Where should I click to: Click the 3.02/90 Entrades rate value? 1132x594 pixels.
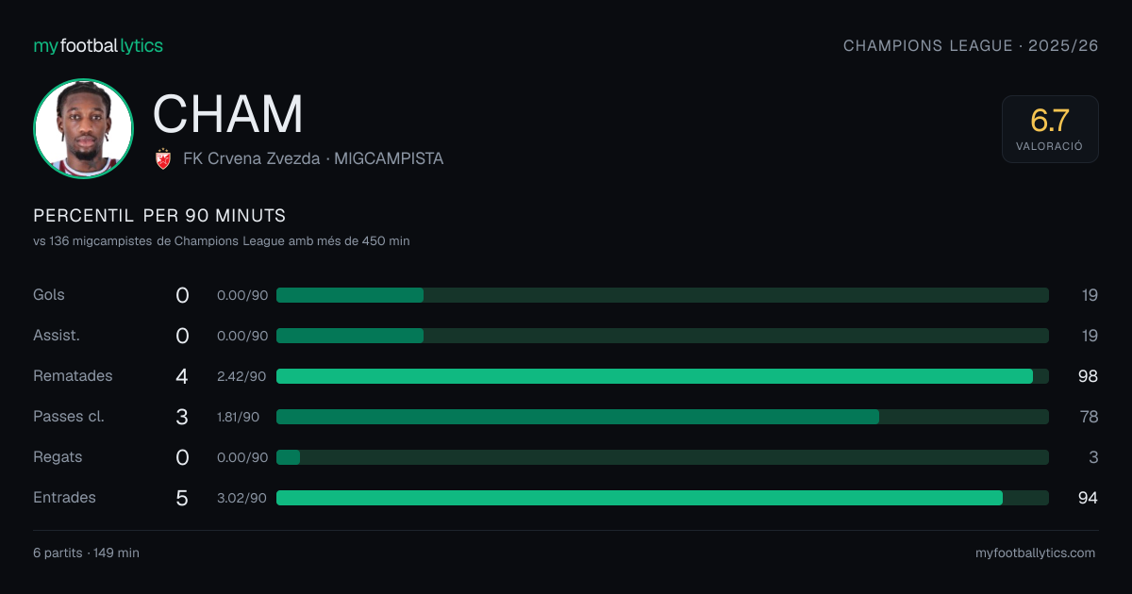(x=241, y=498)
